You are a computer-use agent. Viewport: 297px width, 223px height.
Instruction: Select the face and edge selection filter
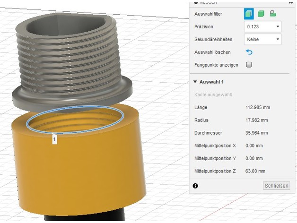tap(249, 14)
